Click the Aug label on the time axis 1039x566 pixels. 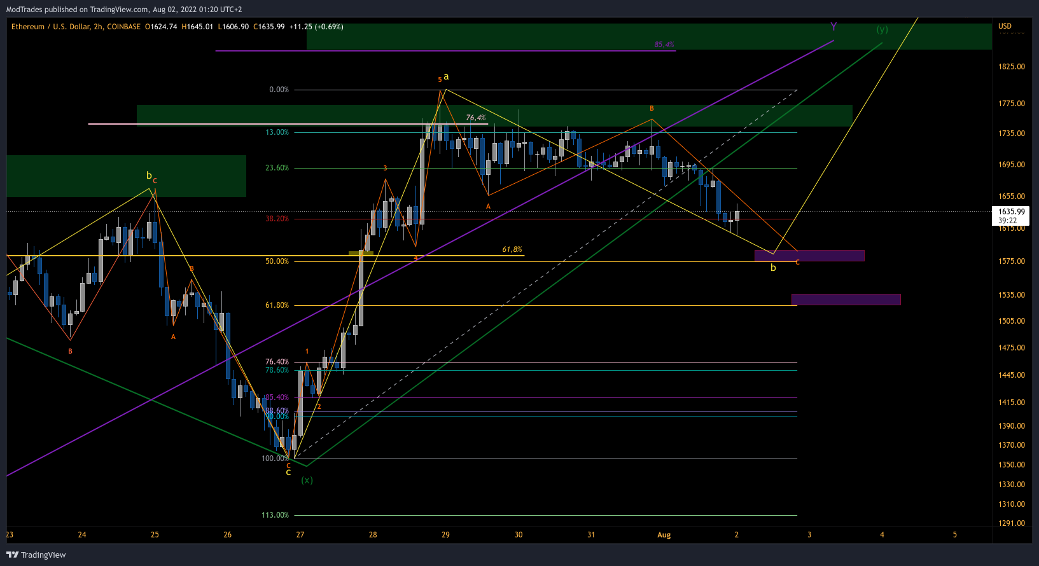tap(664, 535)
